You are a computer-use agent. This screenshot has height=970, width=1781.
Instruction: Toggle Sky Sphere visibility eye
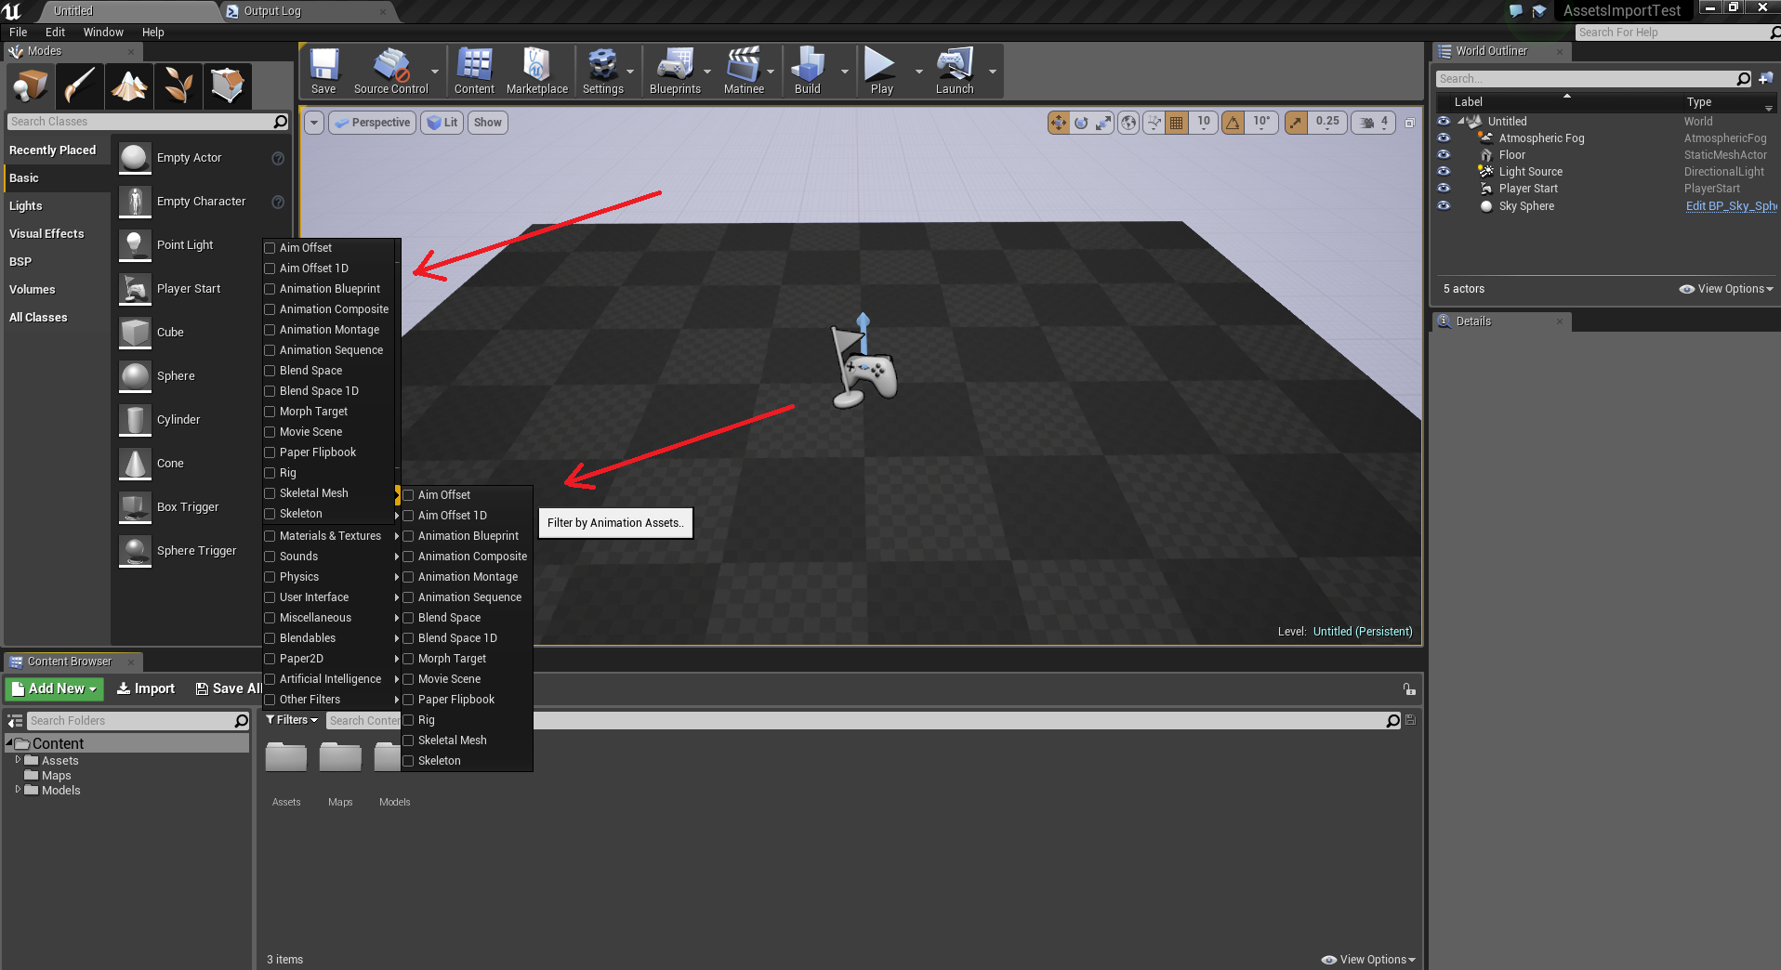pos(1444,205)
